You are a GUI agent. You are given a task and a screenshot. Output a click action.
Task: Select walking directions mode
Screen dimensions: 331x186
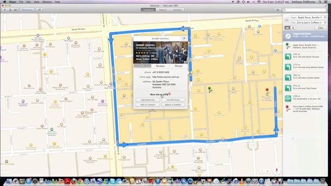[293, 27]
